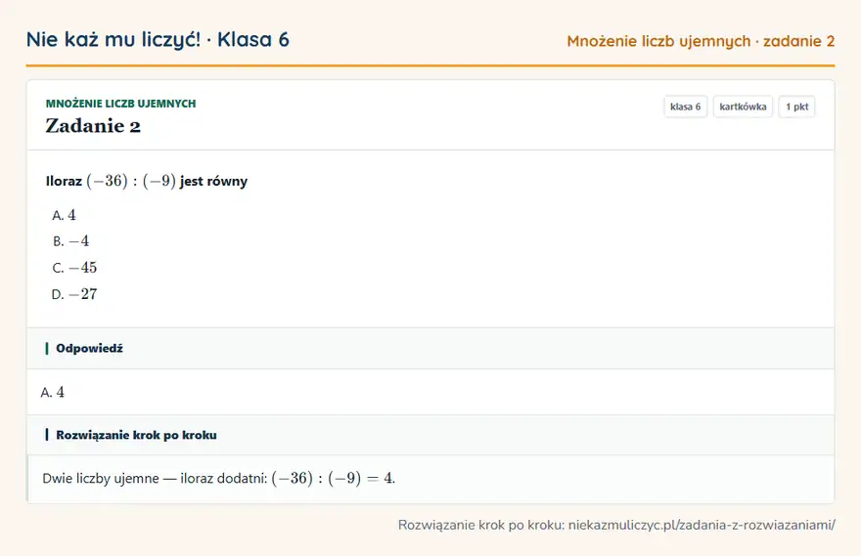Click the green bar icon beside 'Odpowiedź'
Image resolution: width=861 pixels, height=556 pixels.
pos(47,348)
